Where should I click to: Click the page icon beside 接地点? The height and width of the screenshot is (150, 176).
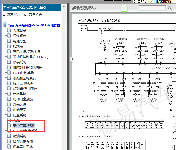(9, 46)
